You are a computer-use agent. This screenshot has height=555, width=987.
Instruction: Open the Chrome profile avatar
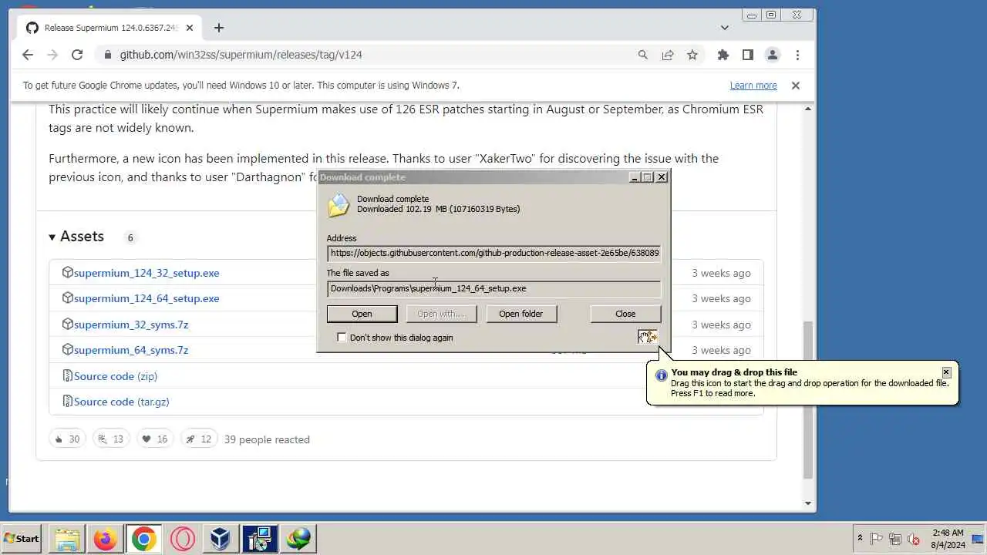772,55
